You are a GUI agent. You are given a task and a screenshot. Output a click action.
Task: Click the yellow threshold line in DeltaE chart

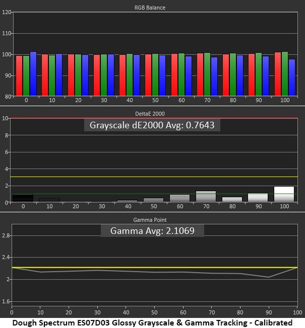(154, 177)
